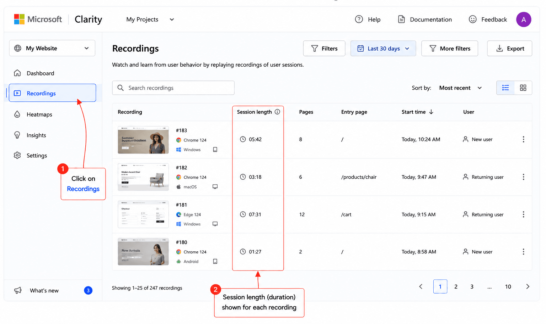Click the /products/chair entry page

[x=359, y=177]
